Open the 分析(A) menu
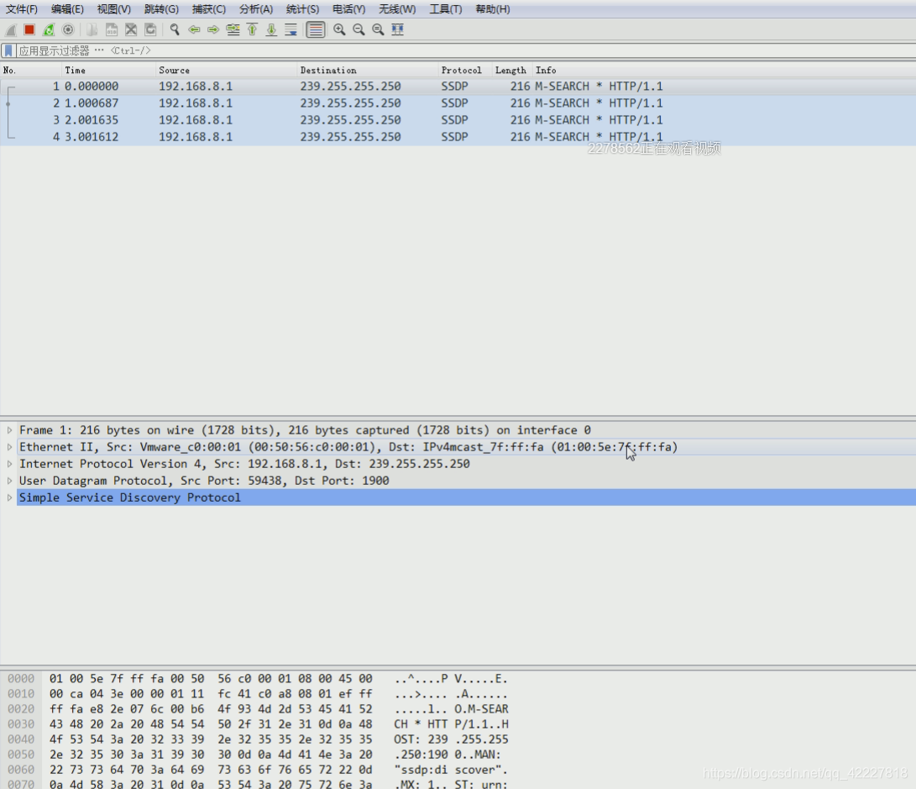The image size is (916, 789). (256, 9)
